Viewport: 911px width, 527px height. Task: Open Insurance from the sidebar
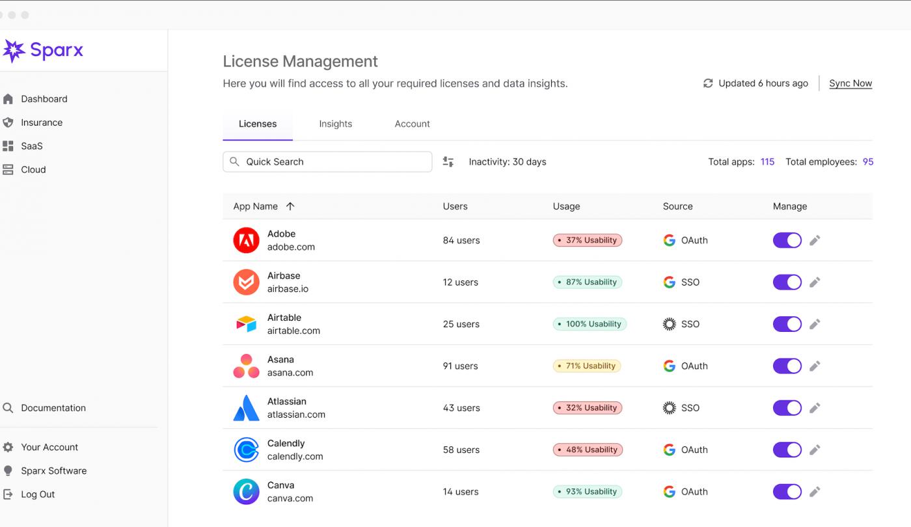pyautogui.click(x=42, y=122)
